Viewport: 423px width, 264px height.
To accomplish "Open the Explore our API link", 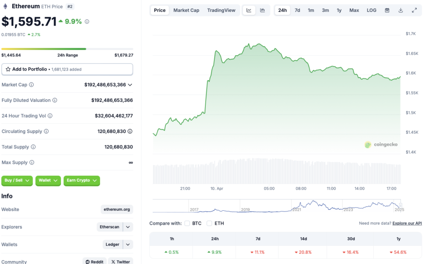I will 407,223.
